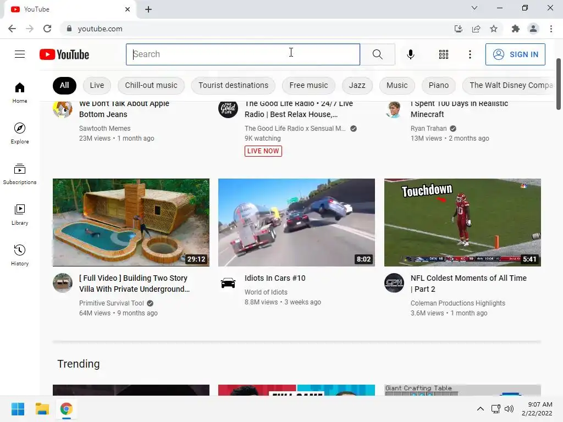Open YouTube settings three-dot menu
Viewport: 563px width, 422px height.
coord(470,54)
